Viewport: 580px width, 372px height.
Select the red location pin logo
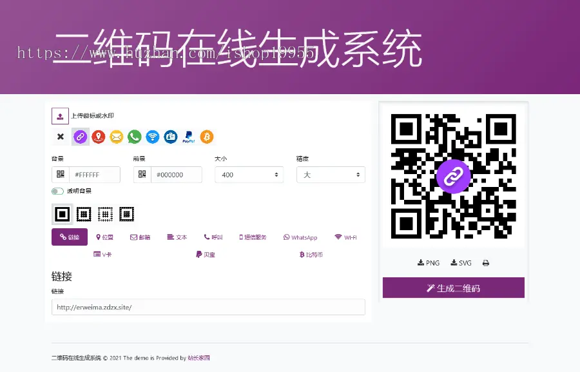click(99, 137)
